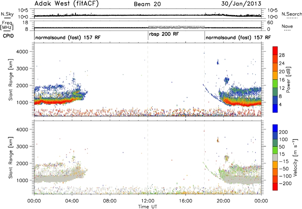Click the "04:00" time axis tick label
Viewport: 302px width, 209px height.
pyautogui.click(x=72, y=201)
